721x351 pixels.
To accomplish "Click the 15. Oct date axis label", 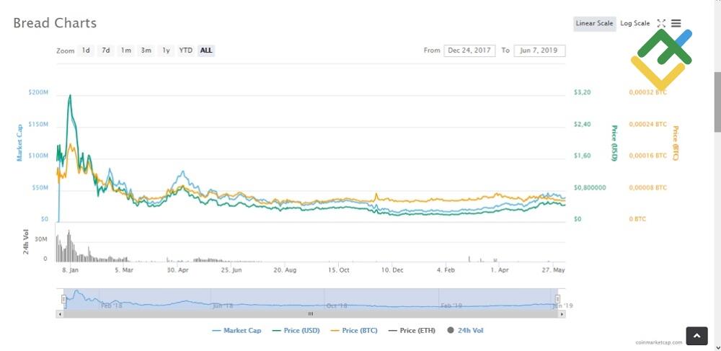I will pos(339,270).
